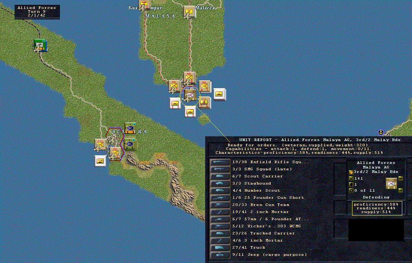Select the Truck equipment icon

[220, 248]
